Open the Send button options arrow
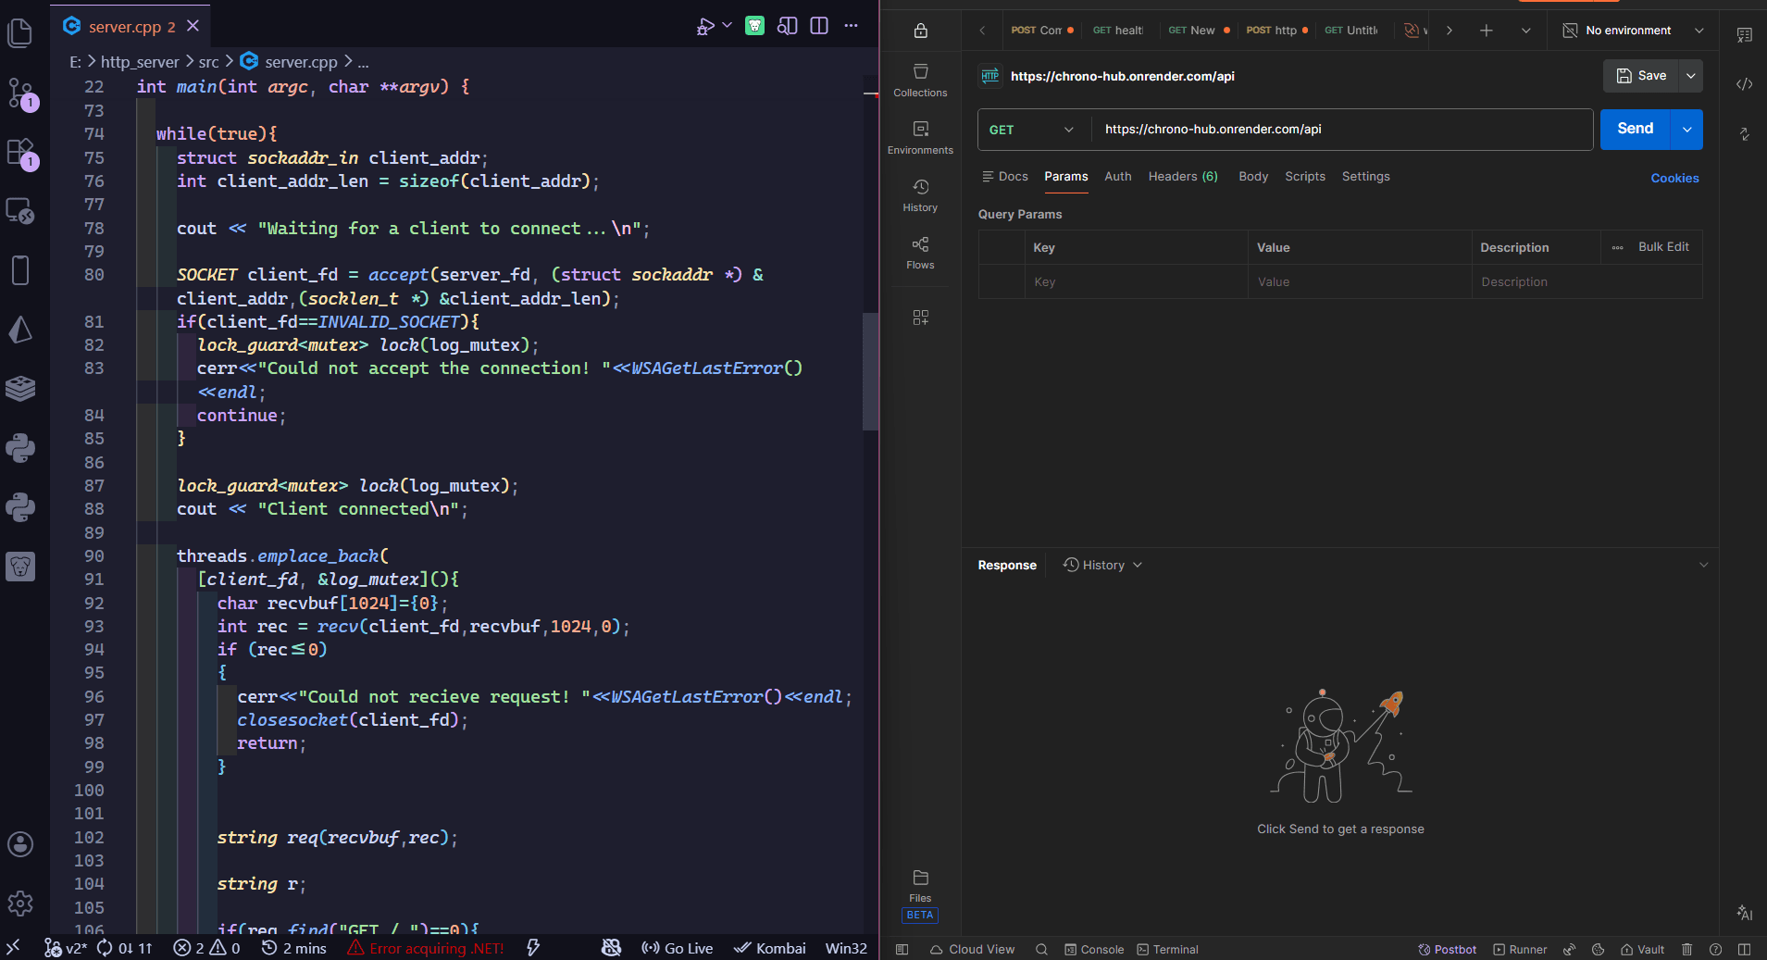Screen dimensions: 1767x960 point(1687,130)
